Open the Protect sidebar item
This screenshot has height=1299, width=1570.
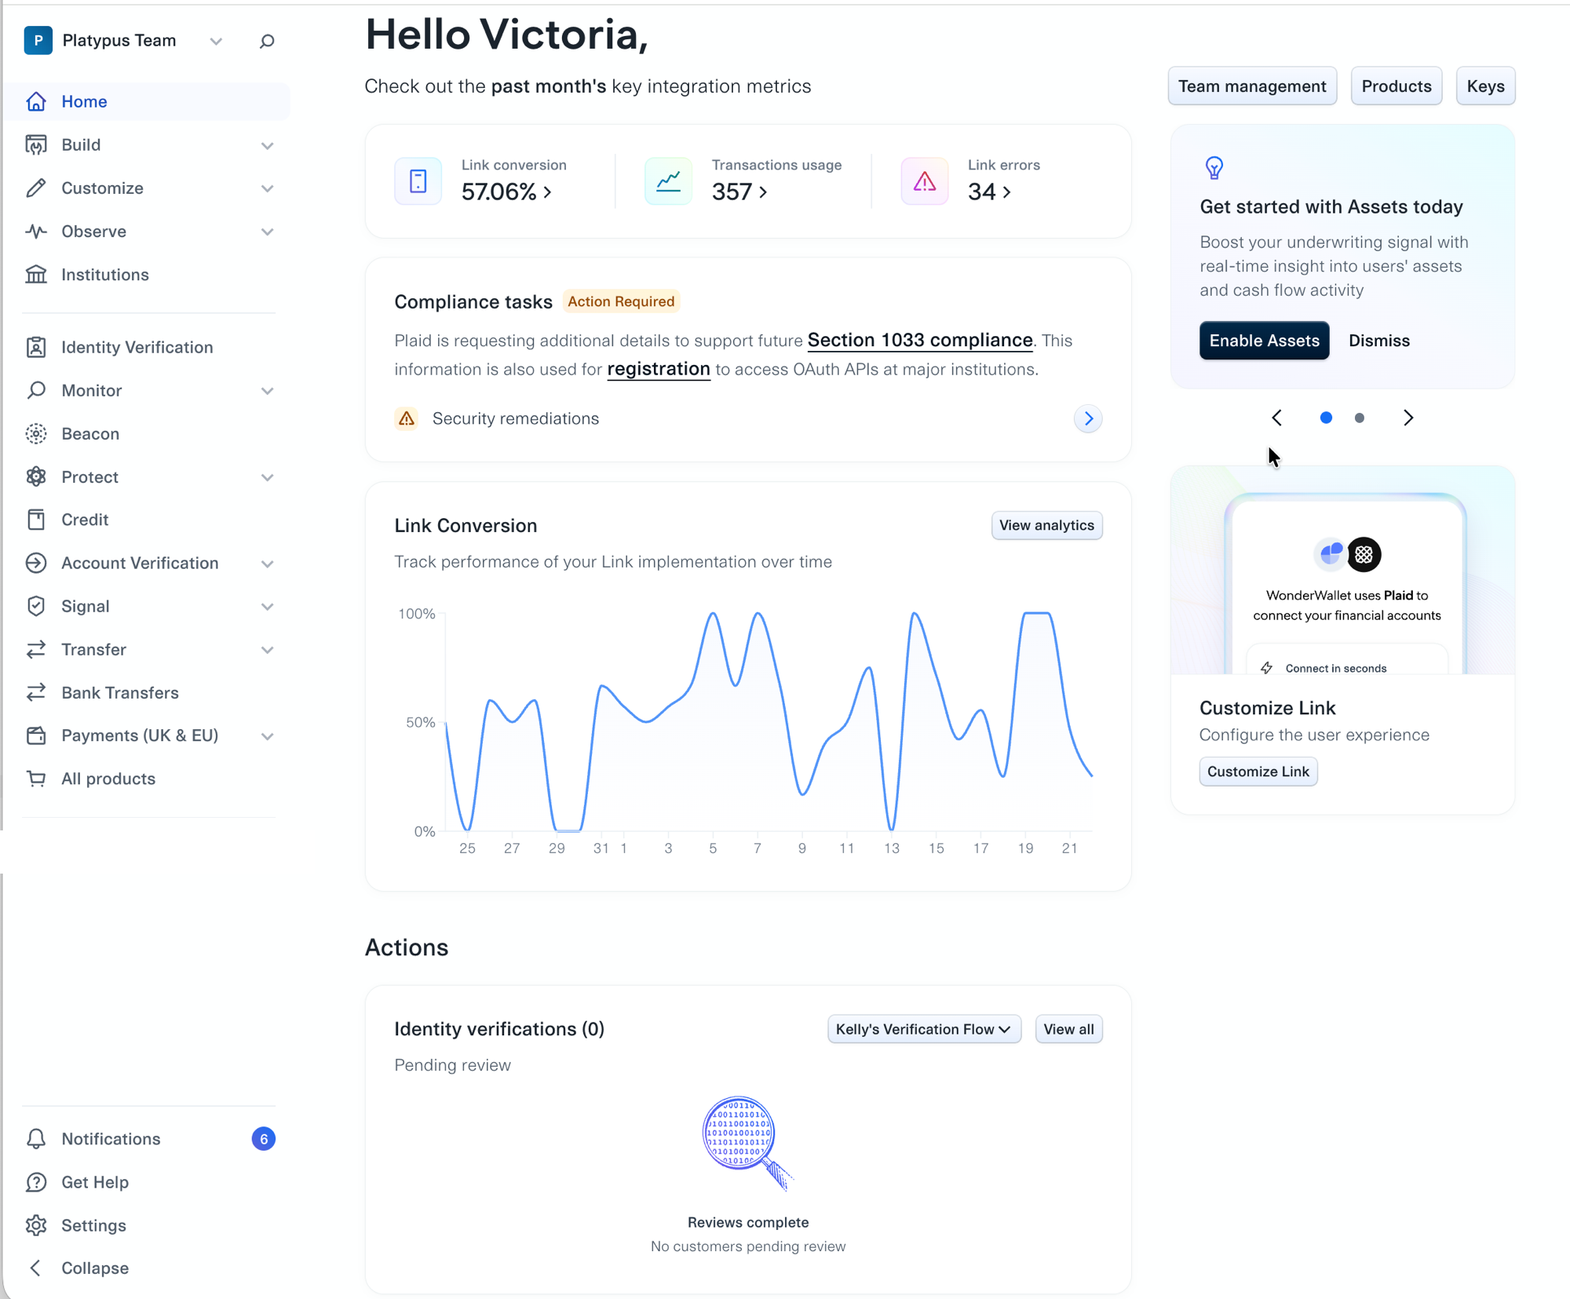148,476
